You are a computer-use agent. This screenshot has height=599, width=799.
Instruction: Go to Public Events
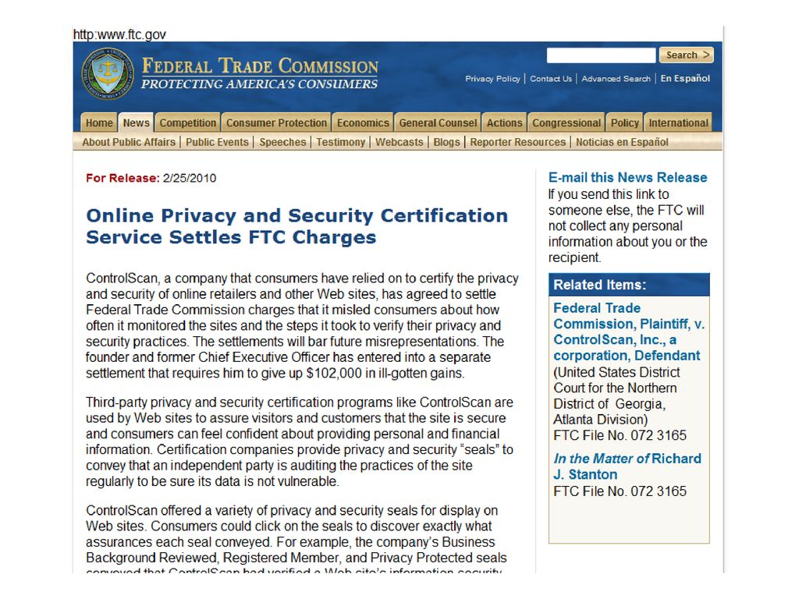217,142
